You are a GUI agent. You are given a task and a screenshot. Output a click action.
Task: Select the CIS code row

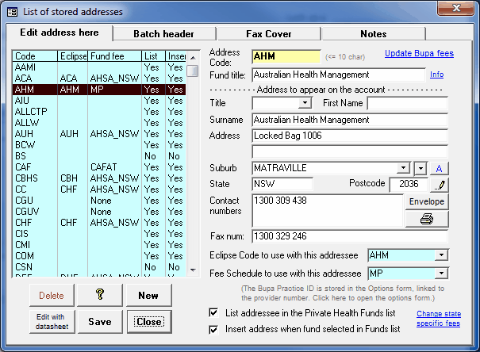coord(99,234)
